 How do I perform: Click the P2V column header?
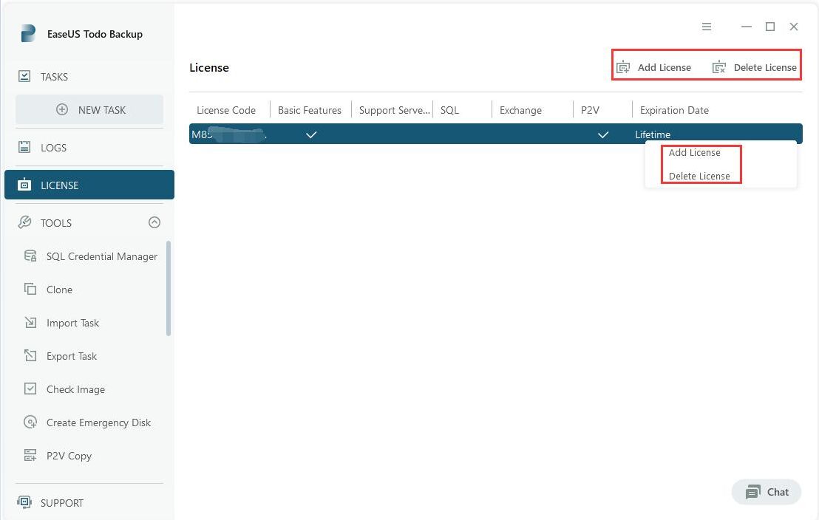pyautogui.click(x=590, y=110)
